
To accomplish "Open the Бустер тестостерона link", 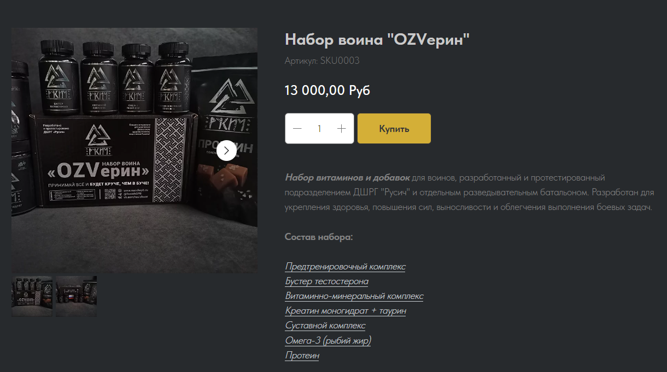I will [327, 281].
